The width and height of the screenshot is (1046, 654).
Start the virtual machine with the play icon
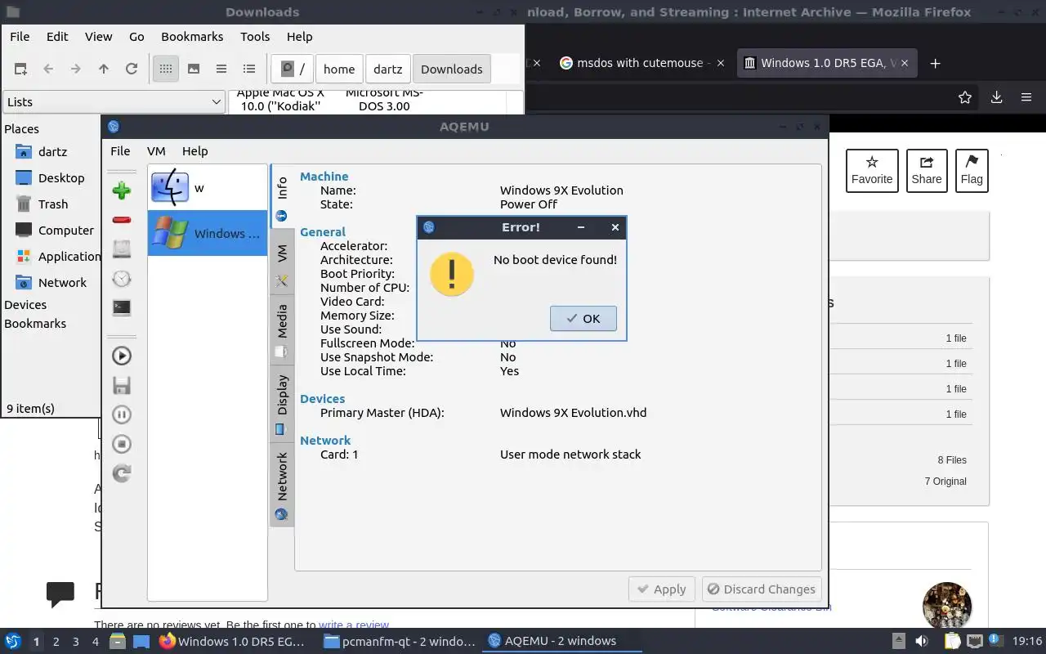click(122, 356)
